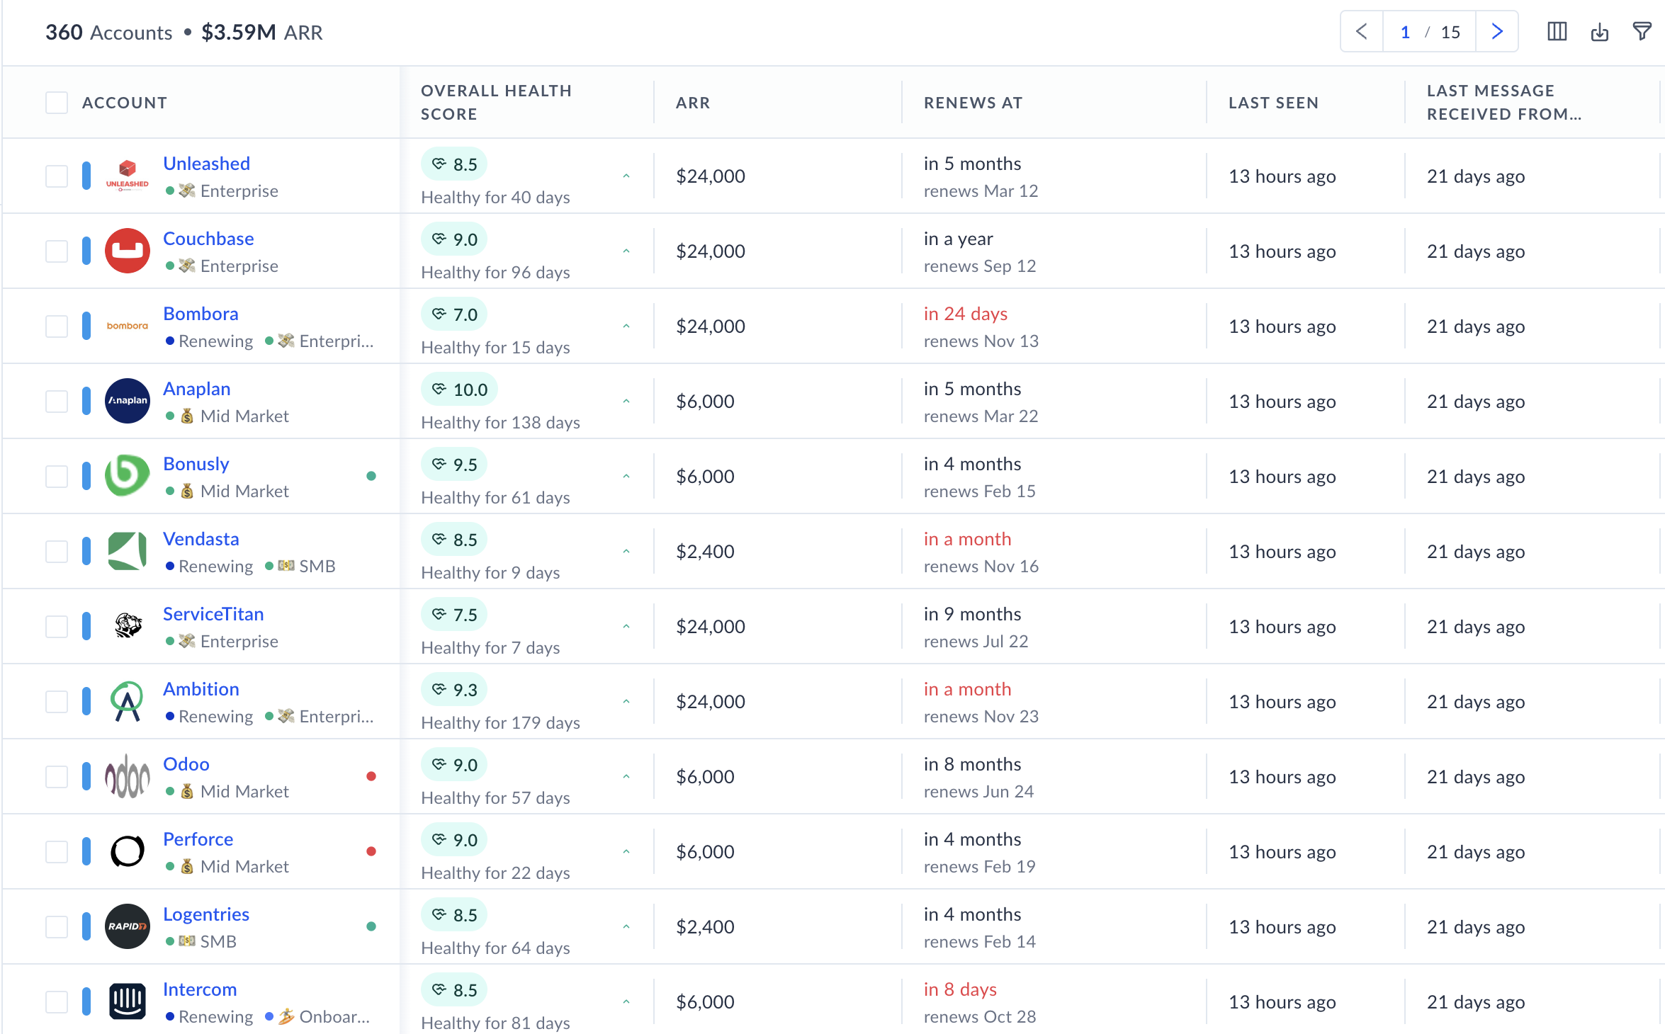This screenshot has width=1665, height=1034.
Task: Expand Unleashed health score chevron
Action: pyautogui.click(x=626, y=176)
